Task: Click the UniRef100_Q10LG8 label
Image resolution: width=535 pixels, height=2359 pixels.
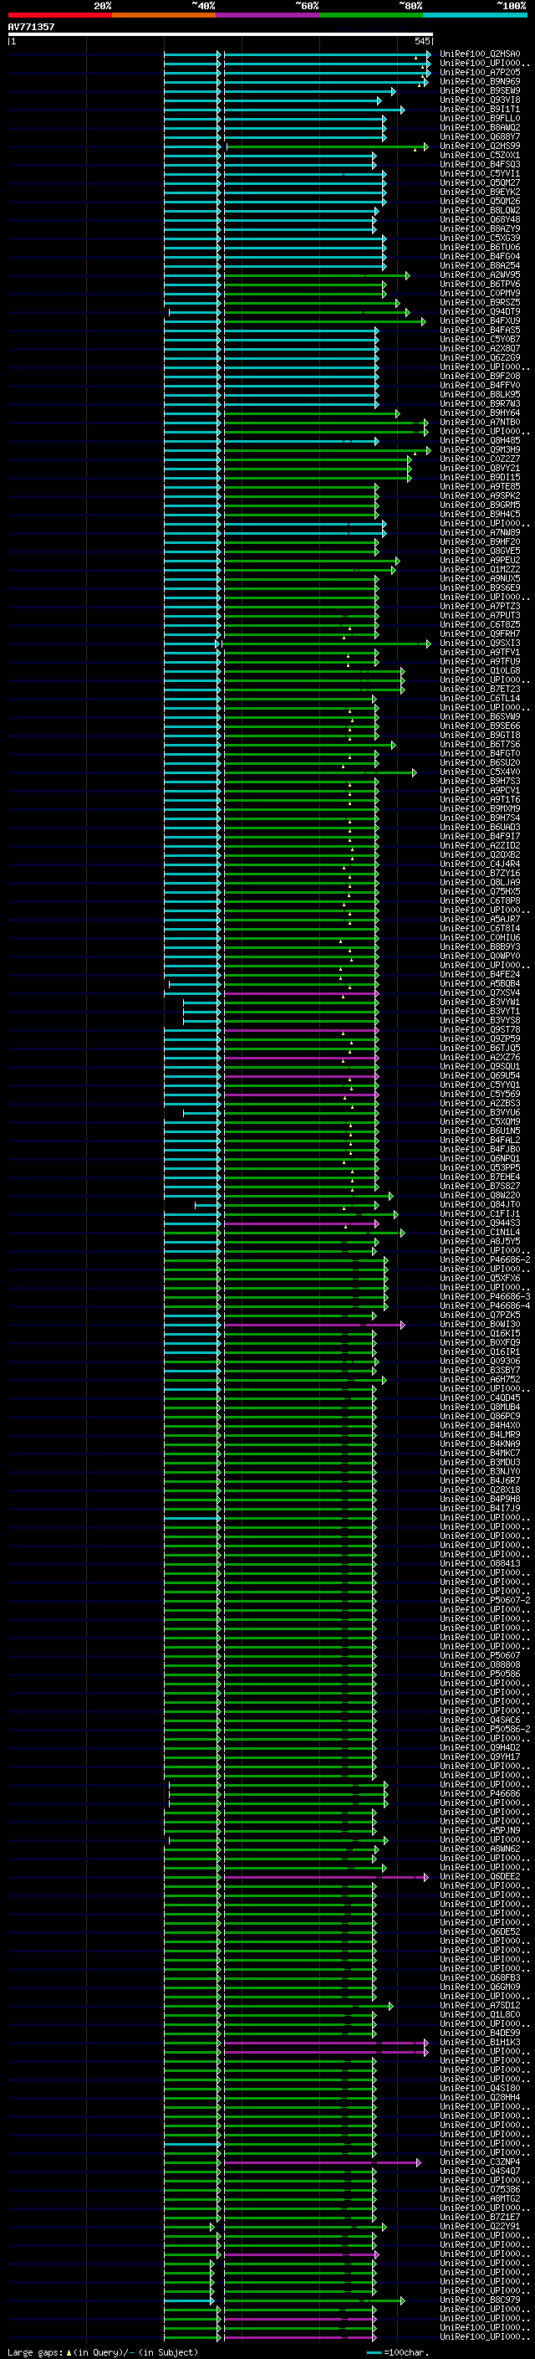Action: click(x=480, y=671)
